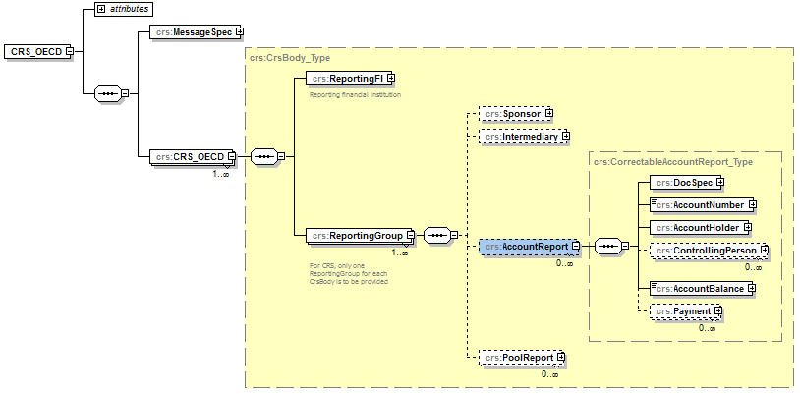
Task: Select the crs:Intermediary optional element
Action: click(524, 137)
